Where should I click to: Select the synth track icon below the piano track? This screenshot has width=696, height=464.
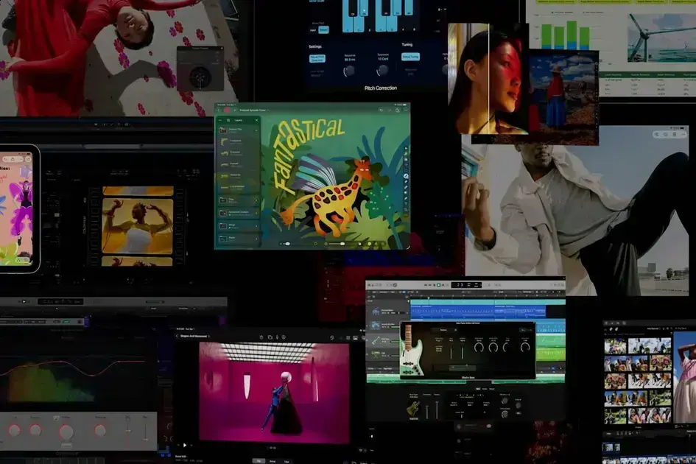[x=376, y=326]
